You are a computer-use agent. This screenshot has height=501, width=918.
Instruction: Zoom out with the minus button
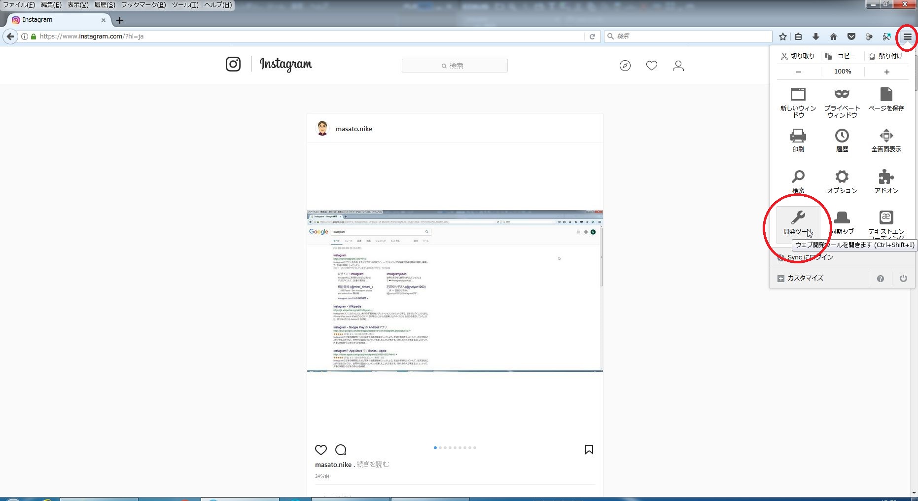pos(799,72)
